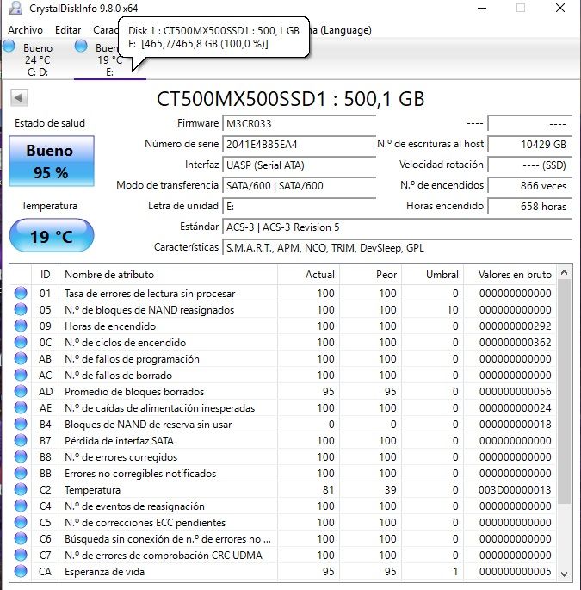Click the Bueno 95 % health status button
Screen dimensions: 581x590
pos(52,161)
